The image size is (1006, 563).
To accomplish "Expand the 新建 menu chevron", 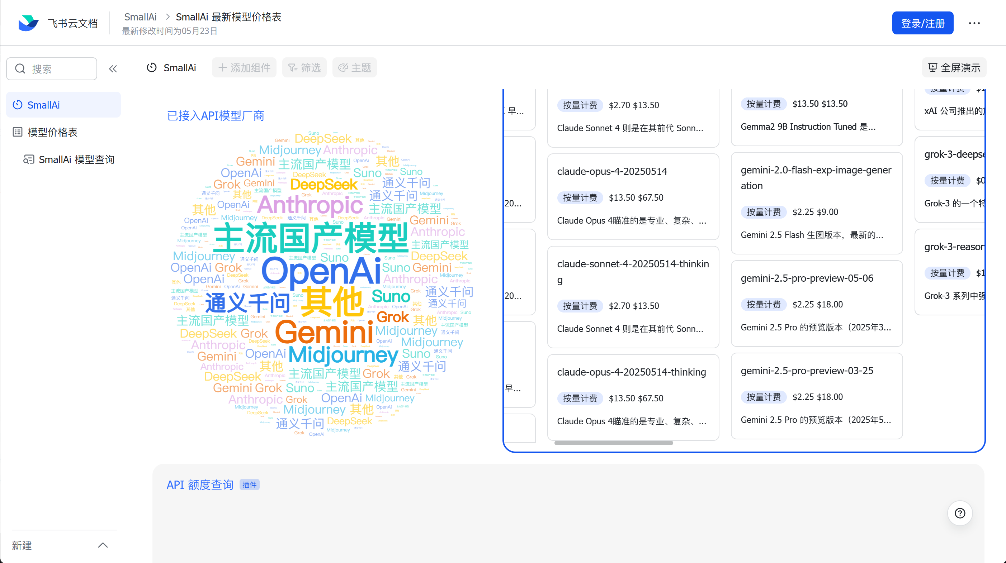I will tap(103, 545).
